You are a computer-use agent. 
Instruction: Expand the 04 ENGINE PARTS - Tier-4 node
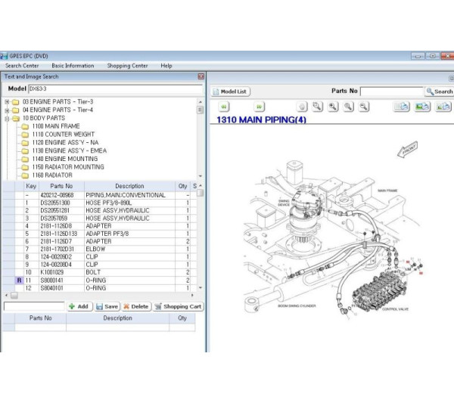coord(7,110)
